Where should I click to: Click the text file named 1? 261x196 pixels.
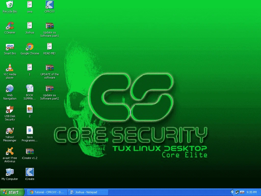coord(30,67)
